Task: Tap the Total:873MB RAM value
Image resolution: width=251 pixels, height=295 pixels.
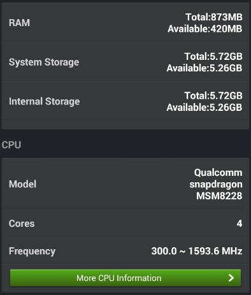Action: (x=214, y=17)
